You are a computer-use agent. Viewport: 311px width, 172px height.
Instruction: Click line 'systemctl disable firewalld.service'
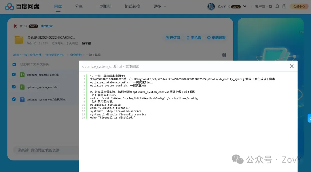(x=118, y=114)
